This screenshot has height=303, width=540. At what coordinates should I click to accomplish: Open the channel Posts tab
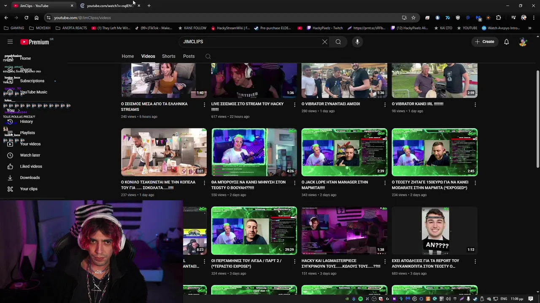189,56
